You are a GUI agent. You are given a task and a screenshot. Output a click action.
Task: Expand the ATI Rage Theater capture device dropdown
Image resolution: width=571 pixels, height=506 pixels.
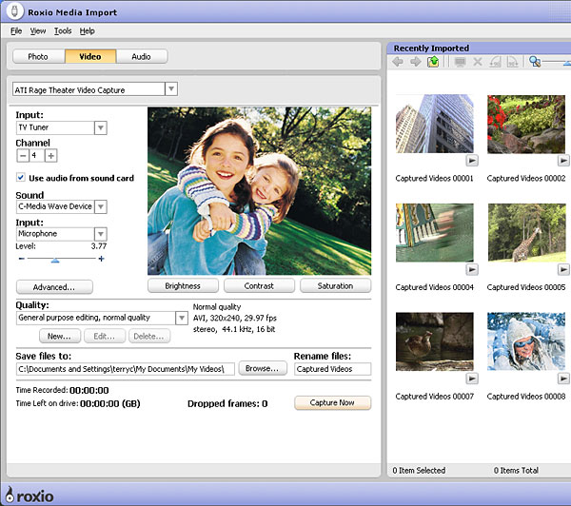(x=170, y=89)
